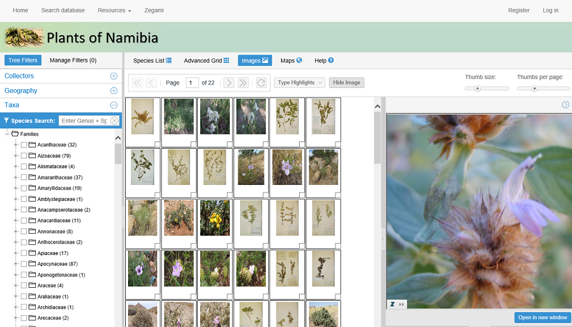The height and width of the screenshot is (327, 572).
Task: Check the Annonaceae (8) checkbox
Action: (24, 231)
